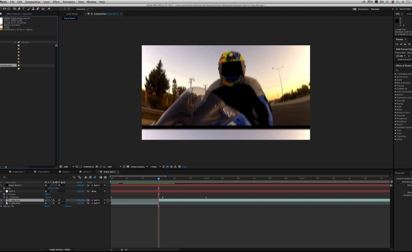
Task: Switch to the Comp 1 timeline tab
Action: coord(66,172)
